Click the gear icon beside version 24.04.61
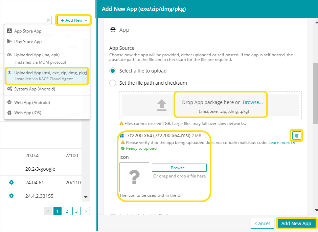 (11, 183)
